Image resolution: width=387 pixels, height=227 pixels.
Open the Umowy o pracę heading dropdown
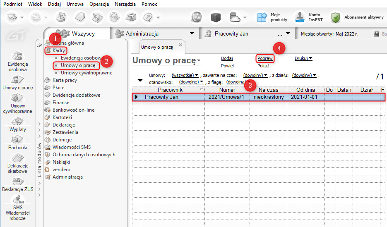pyautogui.click(x=199, y=60)
